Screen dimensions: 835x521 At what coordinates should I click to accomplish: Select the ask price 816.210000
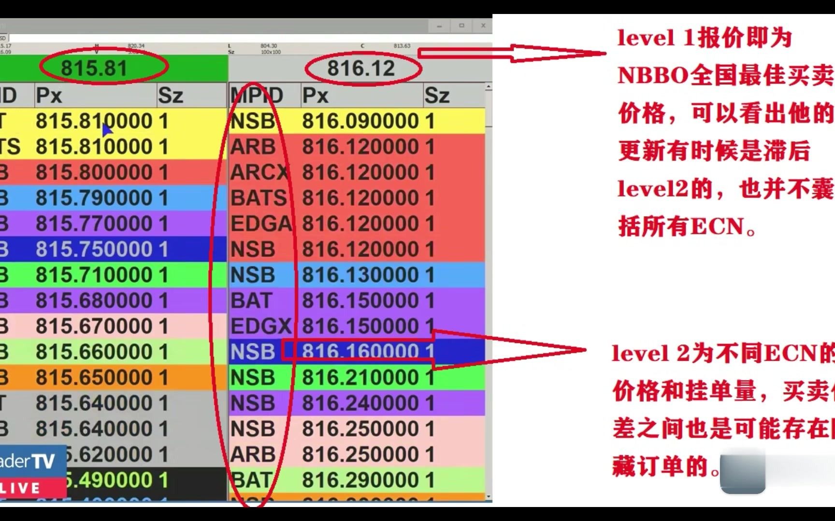pos(360,377)
